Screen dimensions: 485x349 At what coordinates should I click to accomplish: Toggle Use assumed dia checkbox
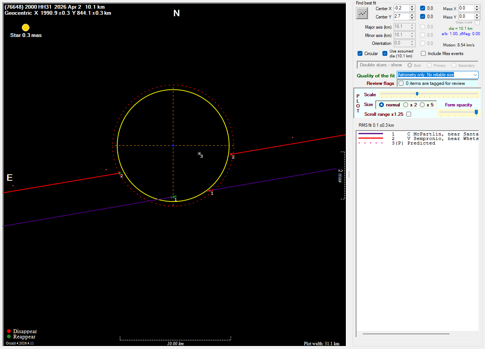(x=385, y=54)
